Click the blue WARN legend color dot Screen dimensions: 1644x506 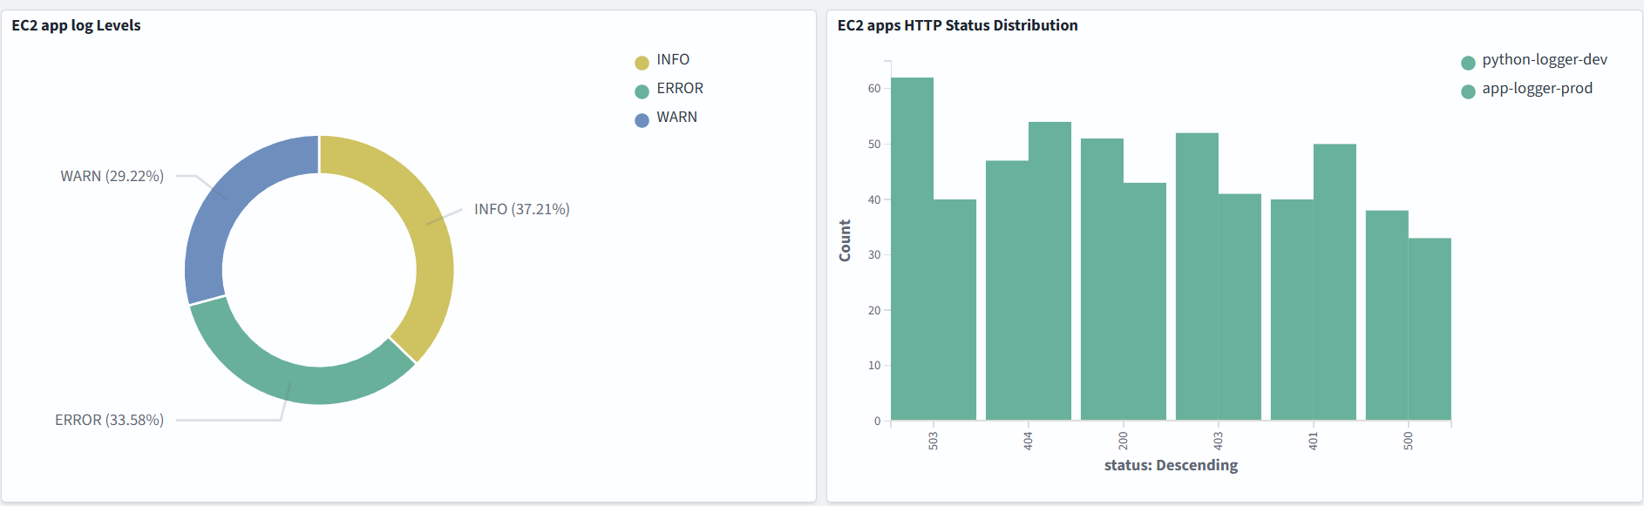click(642, 120)
